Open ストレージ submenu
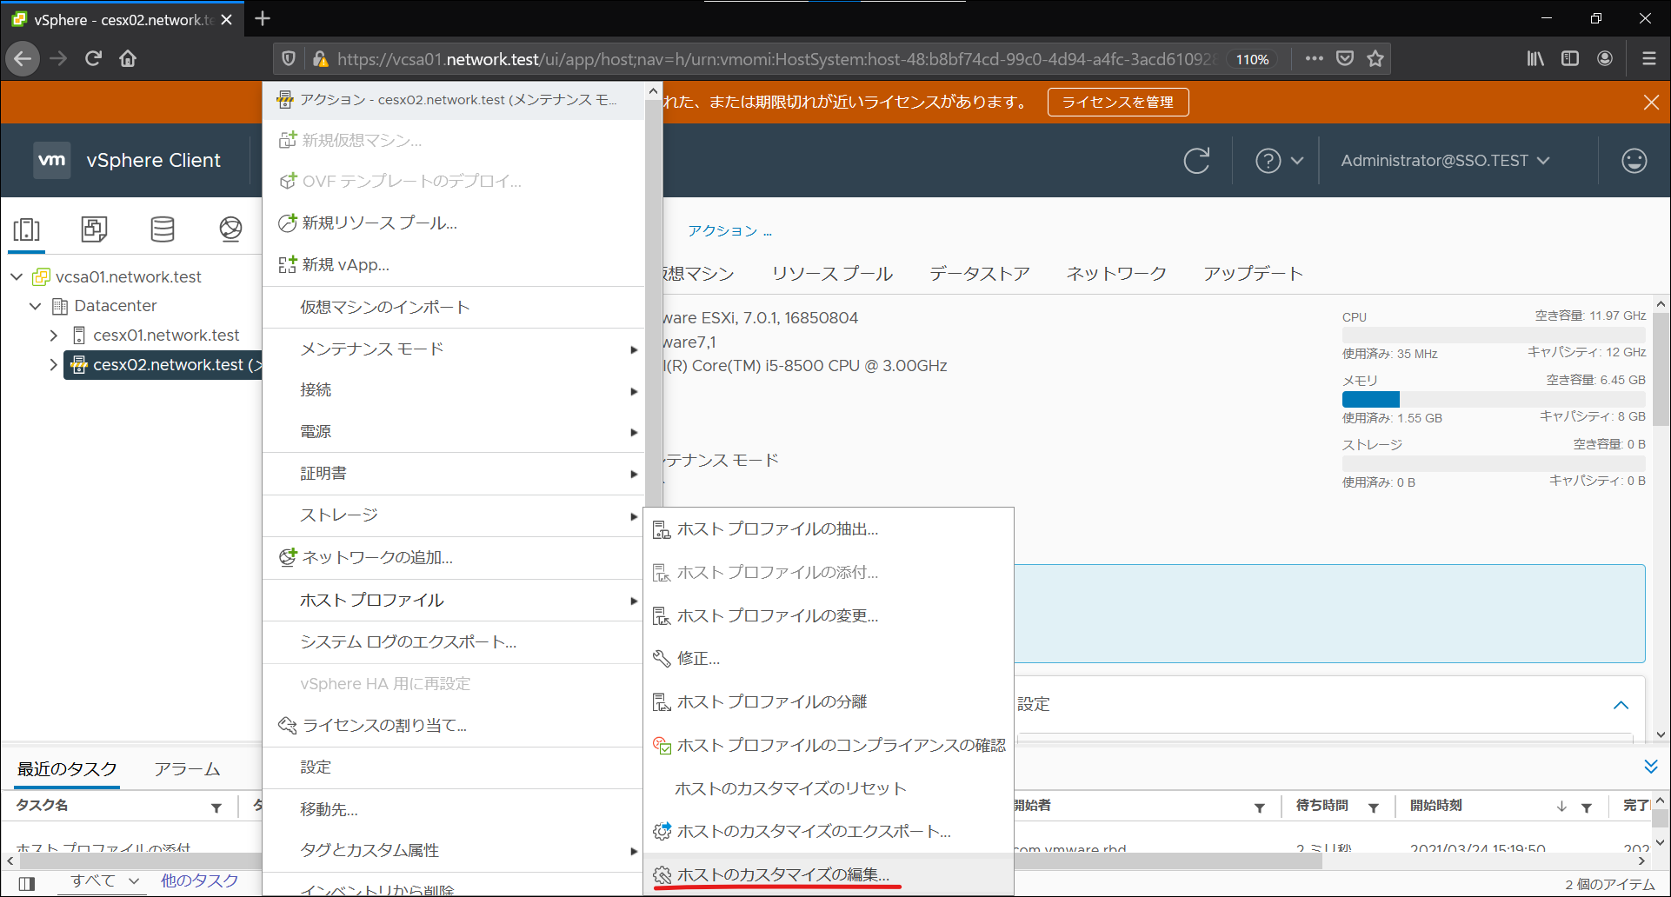 point(453,515)
